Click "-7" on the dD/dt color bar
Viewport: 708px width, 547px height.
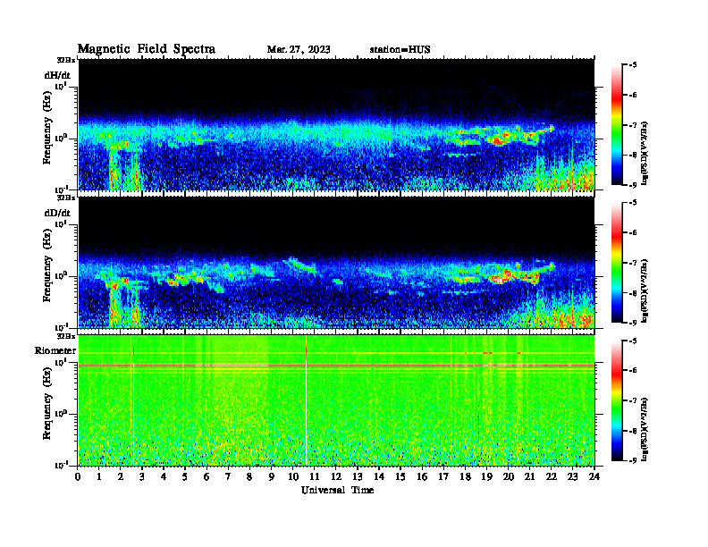(633, 262)
